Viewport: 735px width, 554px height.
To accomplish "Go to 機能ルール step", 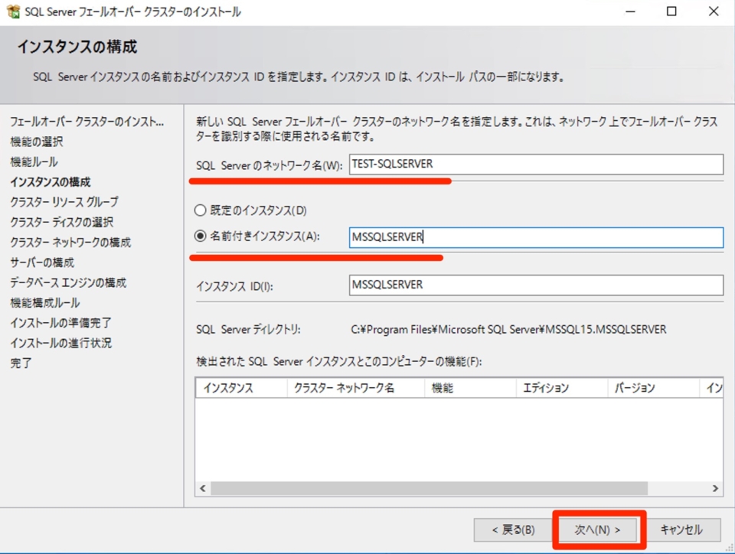I will tap(34, 162).
